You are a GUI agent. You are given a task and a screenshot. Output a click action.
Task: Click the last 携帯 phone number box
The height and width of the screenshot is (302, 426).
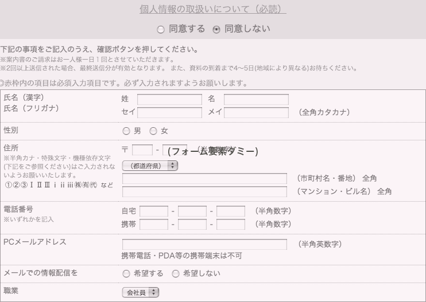tap(231, 224)
